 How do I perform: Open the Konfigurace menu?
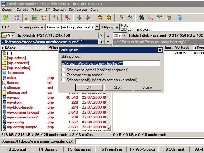(x=78, y=10)
